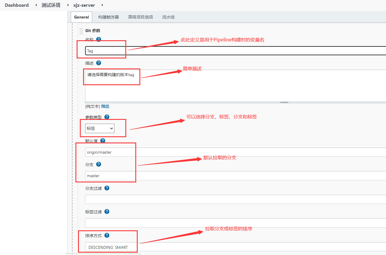
Task: Click help icon beside 分支 label
Action: pos(99,164)
